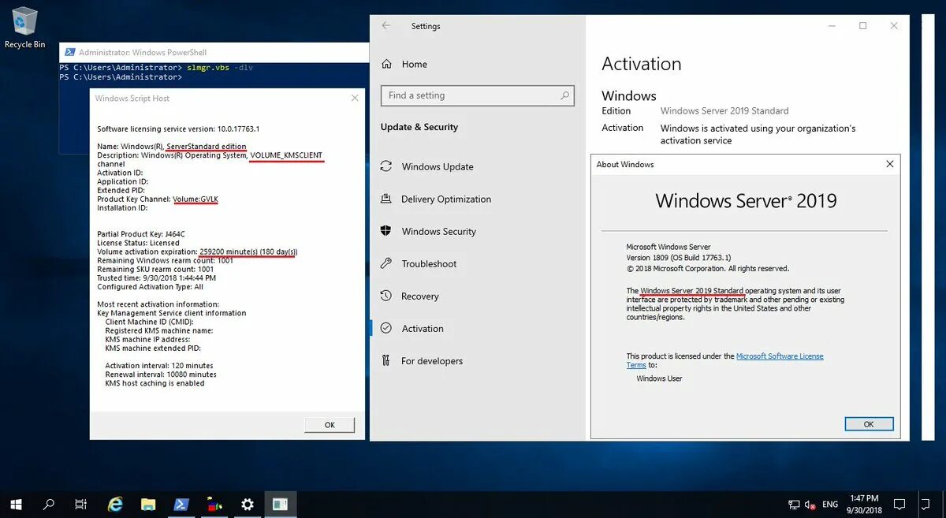Click 'Windows Server 2019 Standard' edition text
The height and width of the screenshot is (518, 946).
724,110
